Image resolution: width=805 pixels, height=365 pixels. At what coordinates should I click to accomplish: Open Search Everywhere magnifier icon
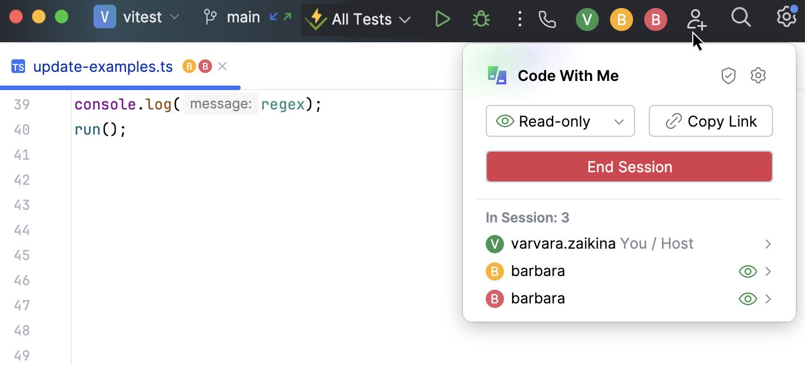pos(741,18)
